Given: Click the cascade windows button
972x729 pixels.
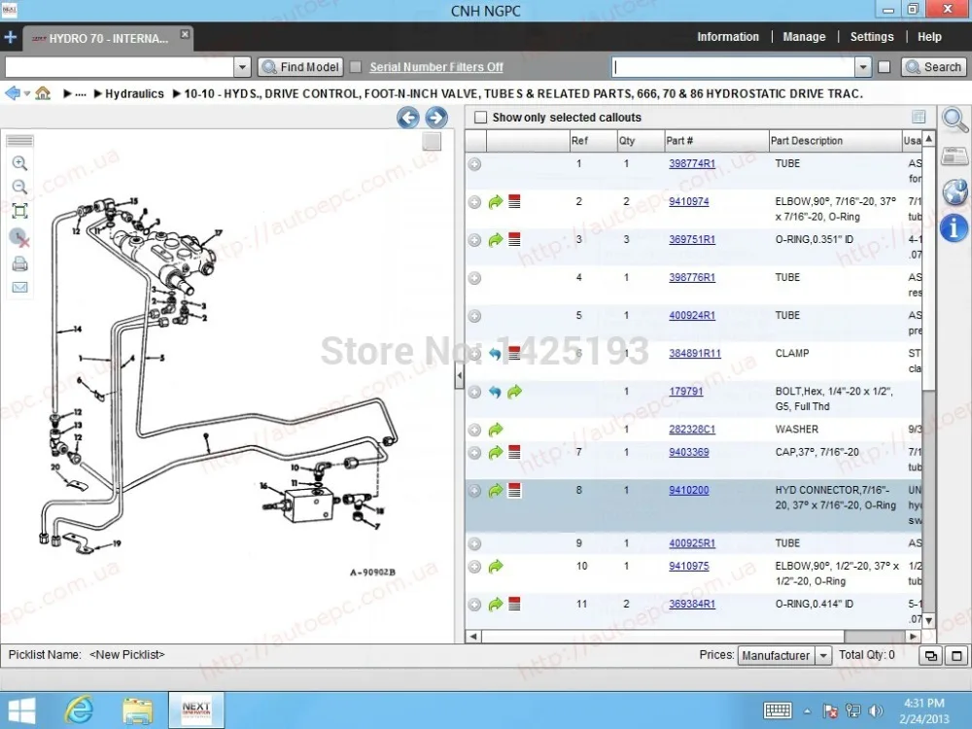Looking at the screenshot, I should (x=931, y=655).
